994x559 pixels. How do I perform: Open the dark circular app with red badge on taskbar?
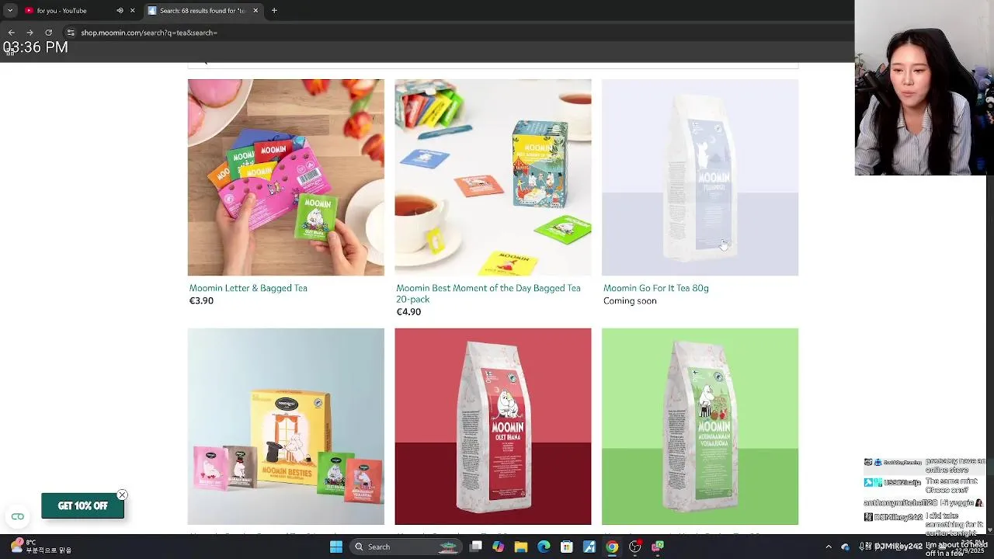click(x=635, y=547)
